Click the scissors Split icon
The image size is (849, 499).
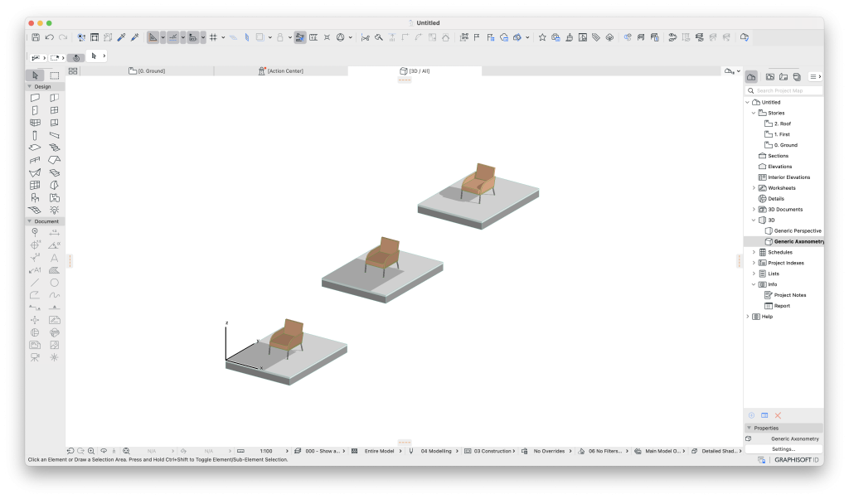tap(365, 37)
